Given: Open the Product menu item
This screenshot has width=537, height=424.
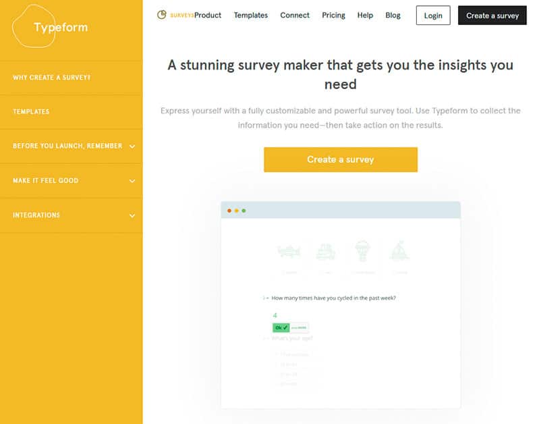Looking at the screenshot, I should point(208,15).
